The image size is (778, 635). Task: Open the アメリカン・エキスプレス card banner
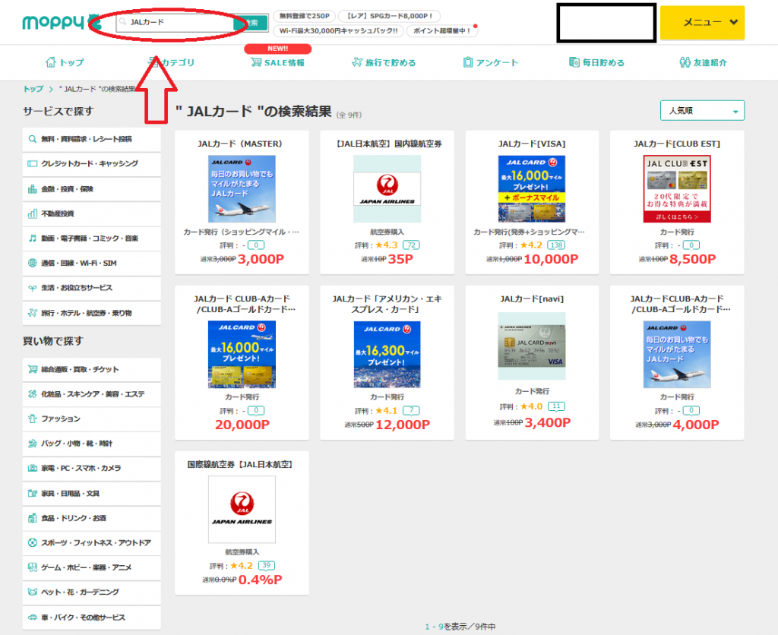pyautogui.click(x=387, y=354)
